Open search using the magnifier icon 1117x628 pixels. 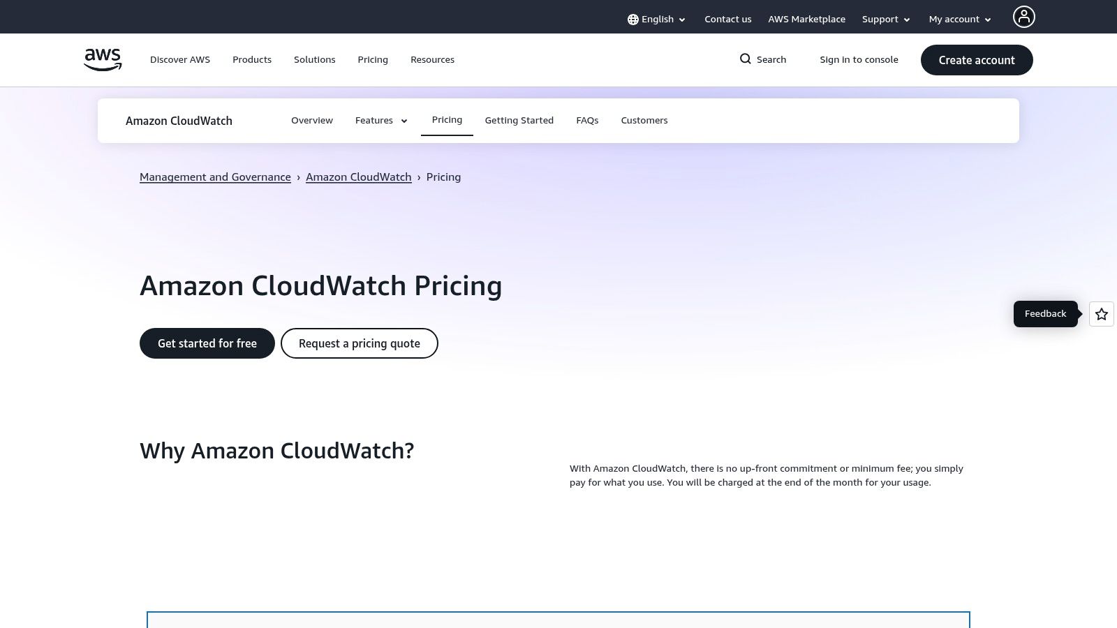click(746, 59)
